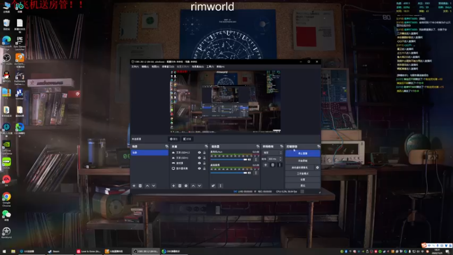Screen dimensions: 453x255
Task: Open the Tools menu in OBS
Action: coord(210,66)
